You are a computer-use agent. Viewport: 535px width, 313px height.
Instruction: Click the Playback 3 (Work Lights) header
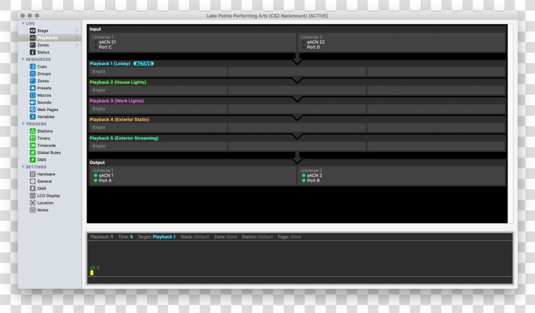117,101
